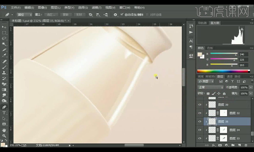Select the Eyedropper tool
Viewport: 254px width, 152px height.
pos(4,55)
